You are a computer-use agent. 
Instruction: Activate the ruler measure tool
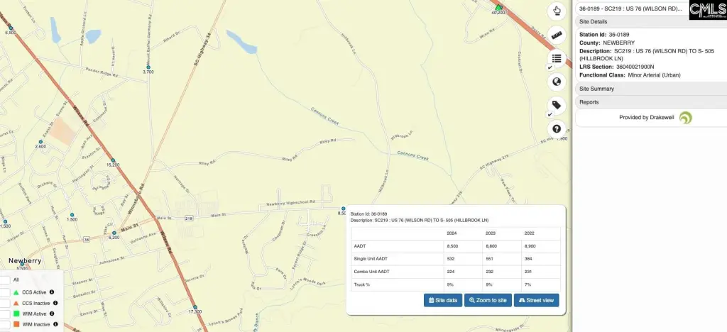click(x=557, y=35)
